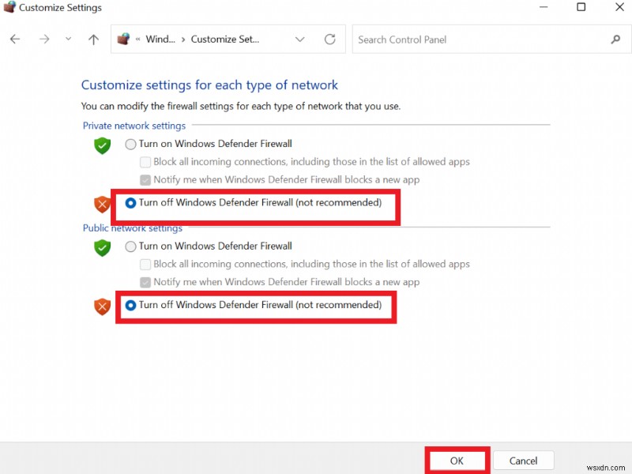632x474 pixels.
Task: Click the search magnifier icon
Action: point(615,39)
